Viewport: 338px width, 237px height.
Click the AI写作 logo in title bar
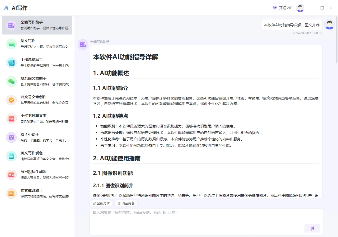coord(16,8)
